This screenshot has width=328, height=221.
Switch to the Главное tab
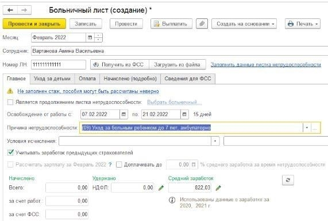click(x=16, y=79)
